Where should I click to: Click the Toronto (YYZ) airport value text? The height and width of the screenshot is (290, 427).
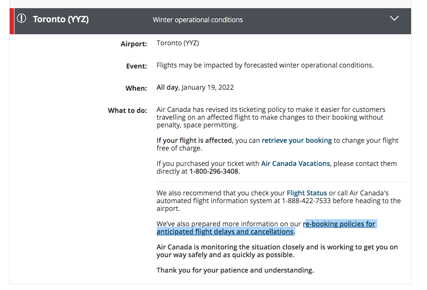pyautogui.click(x=178, y=43)
